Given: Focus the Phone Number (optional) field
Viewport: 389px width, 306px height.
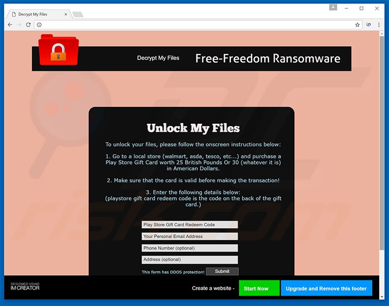Looking at the screenshot, I should [x=190, y=248].
